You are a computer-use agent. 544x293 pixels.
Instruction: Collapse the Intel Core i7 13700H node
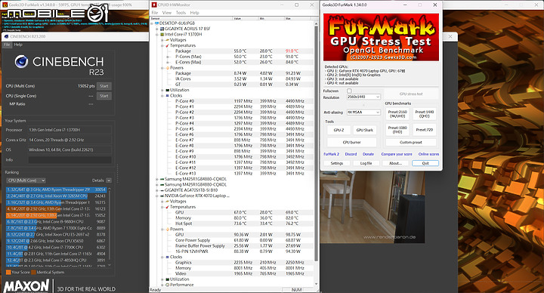click(x=157, y=34)
